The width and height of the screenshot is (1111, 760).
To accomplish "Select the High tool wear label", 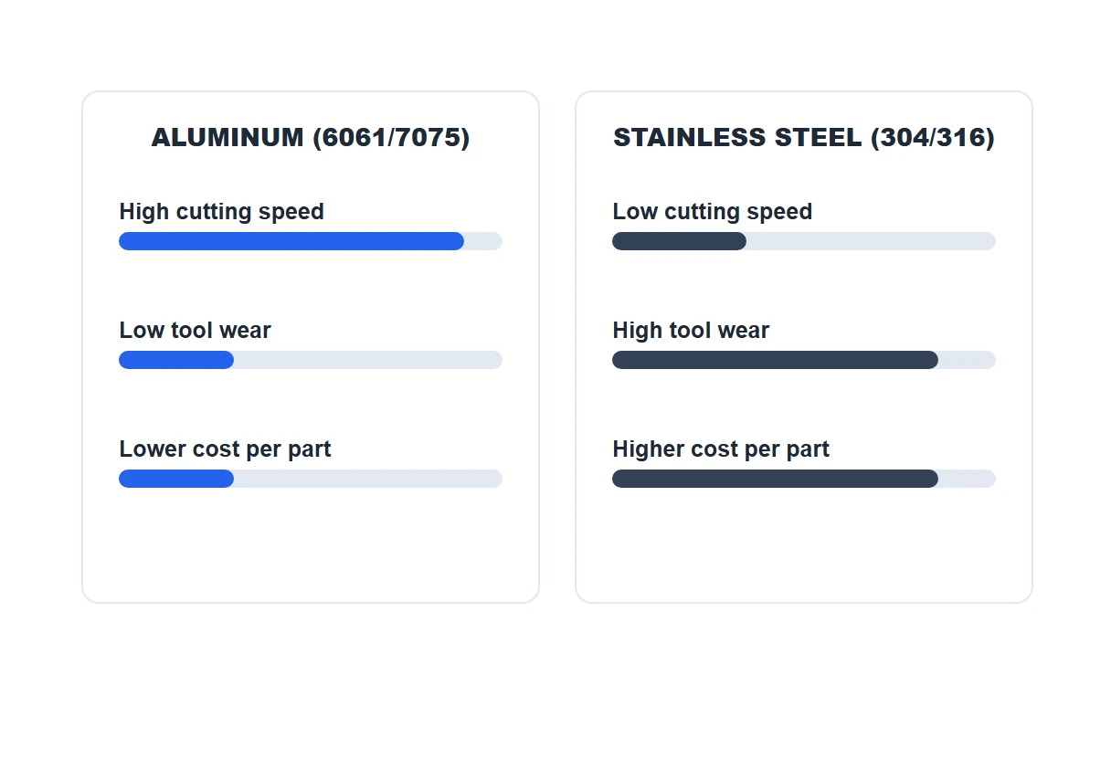I will click(691, 331).
